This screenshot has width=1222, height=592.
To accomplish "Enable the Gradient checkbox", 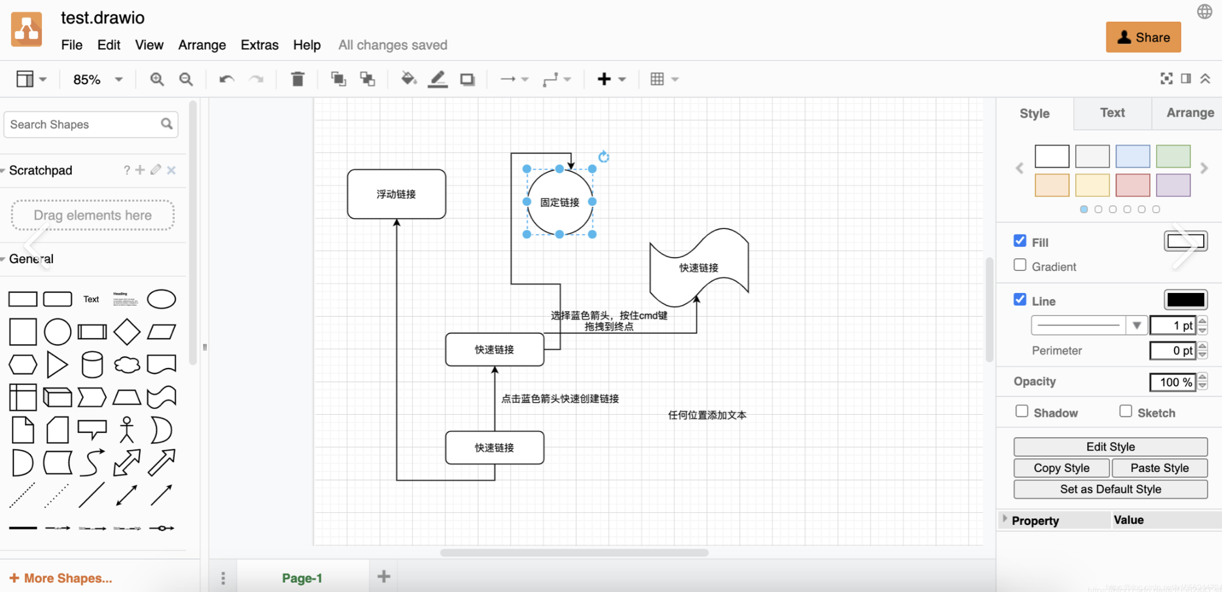I will (1020, 266).
